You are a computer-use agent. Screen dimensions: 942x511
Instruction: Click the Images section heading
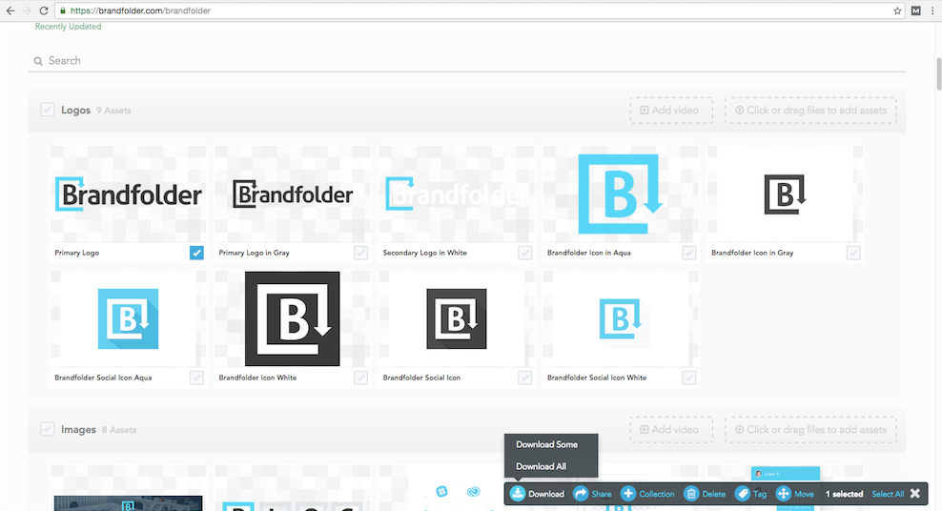(x=78, y=429)
